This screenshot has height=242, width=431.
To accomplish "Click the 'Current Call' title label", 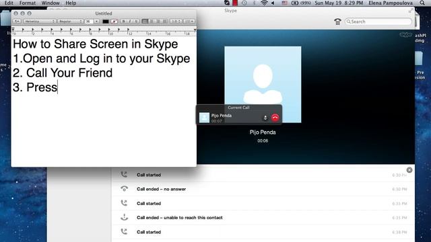I will coord(238,108).
